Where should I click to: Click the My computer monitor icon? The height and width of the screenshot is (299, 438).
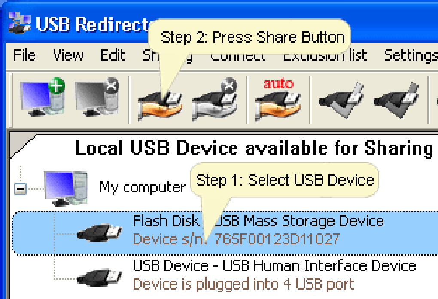66,189
